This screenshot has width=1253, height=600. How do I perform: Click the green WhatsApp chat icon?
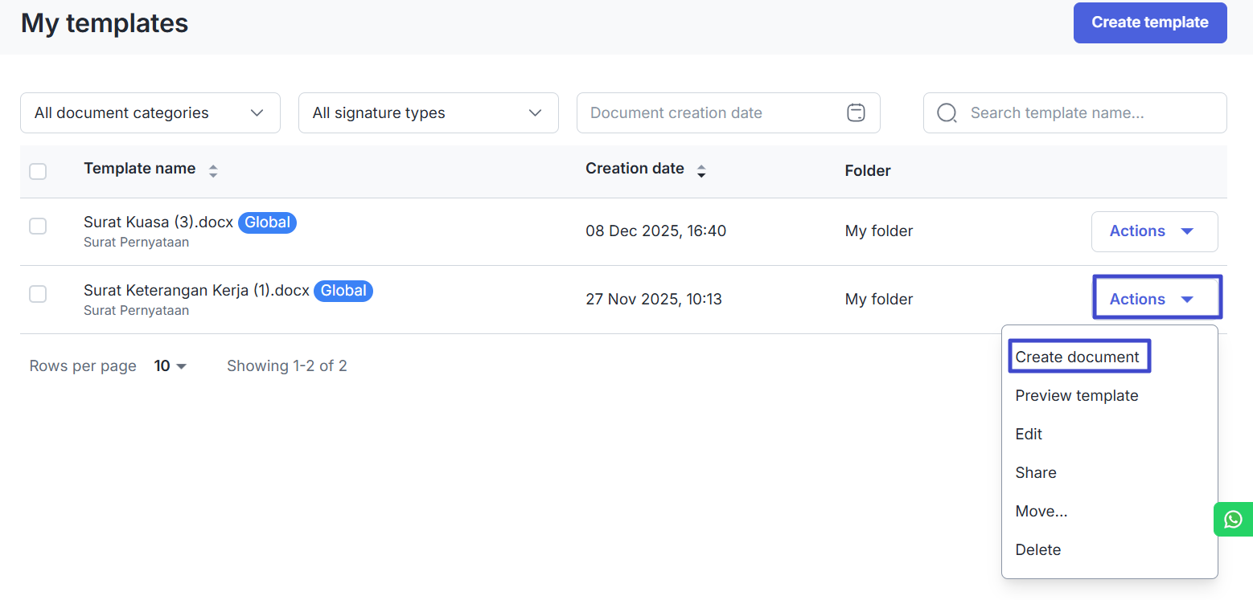coord(1233,520)
